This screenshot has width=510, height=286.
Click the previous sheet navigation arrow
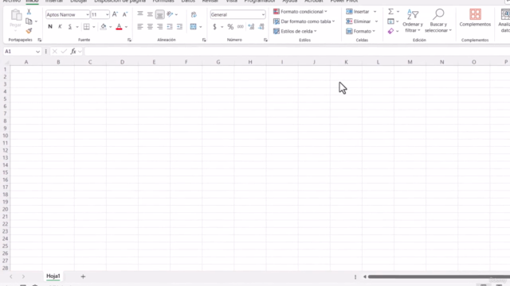11,276
